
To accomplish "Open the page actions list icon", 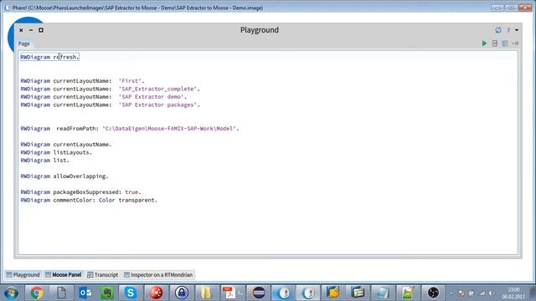I will click(516, 43).
